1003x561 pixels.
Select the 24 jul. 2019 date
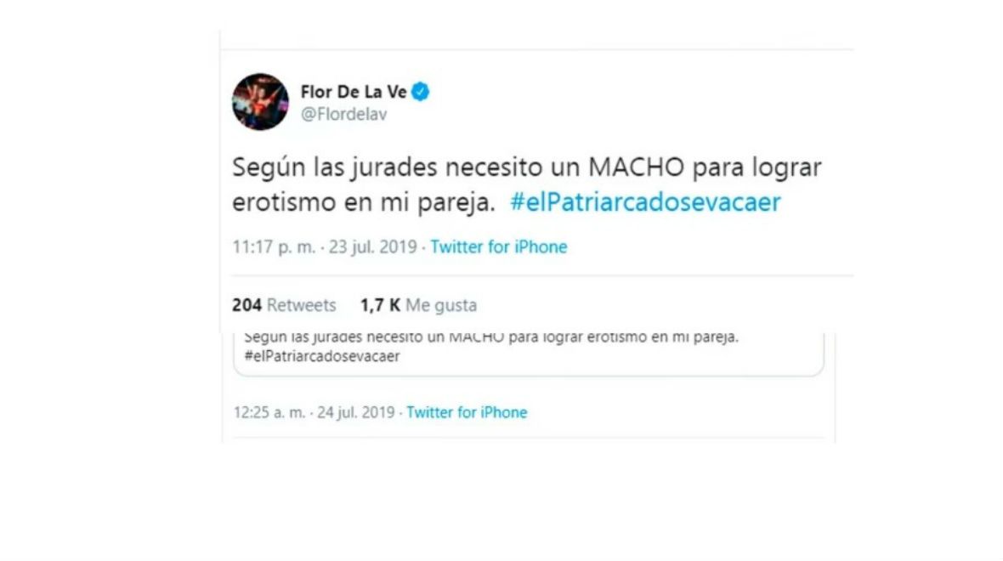click(x=355, y=412)
